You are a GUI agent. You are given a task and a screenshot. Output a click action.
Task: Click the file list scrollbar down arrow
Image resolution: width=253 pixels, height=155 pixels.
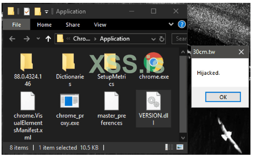[x=183, y=138]
